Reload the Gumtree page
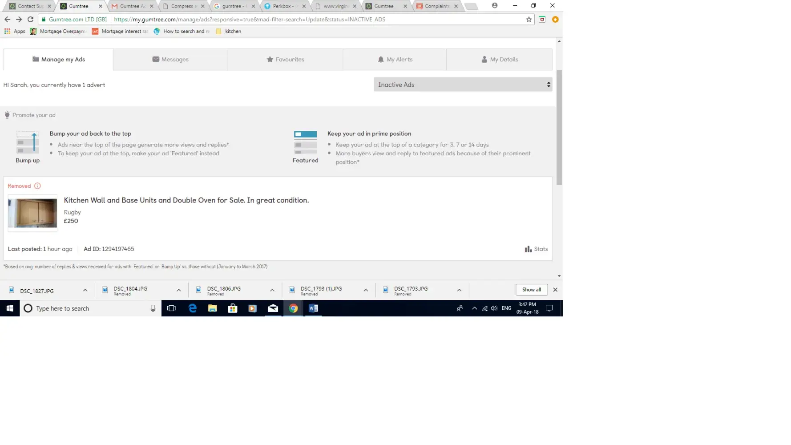The width and height of the screenshot is (791, 445). click(x=30, y=20)
